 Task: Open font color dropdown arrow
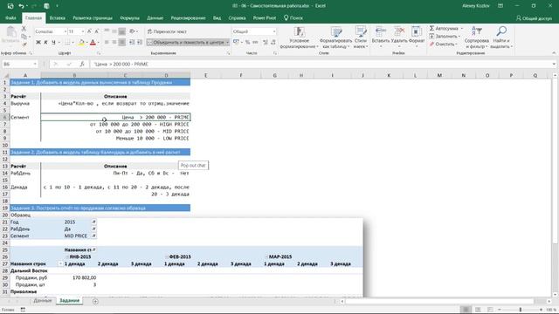tap(99, 43)
